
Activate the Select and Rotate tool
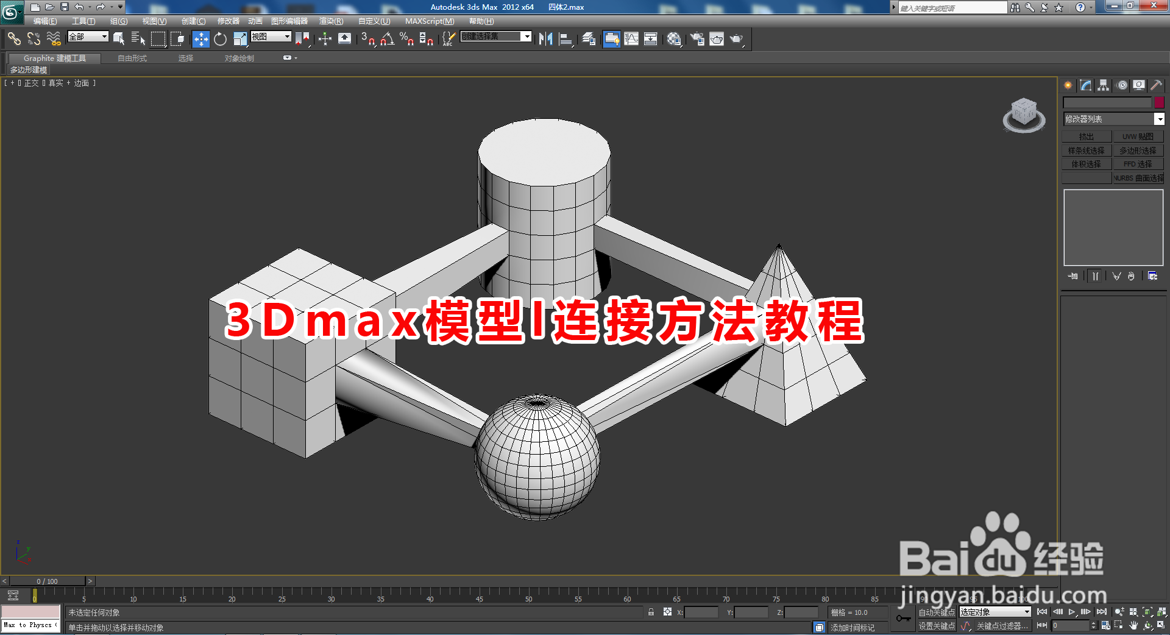220,39
